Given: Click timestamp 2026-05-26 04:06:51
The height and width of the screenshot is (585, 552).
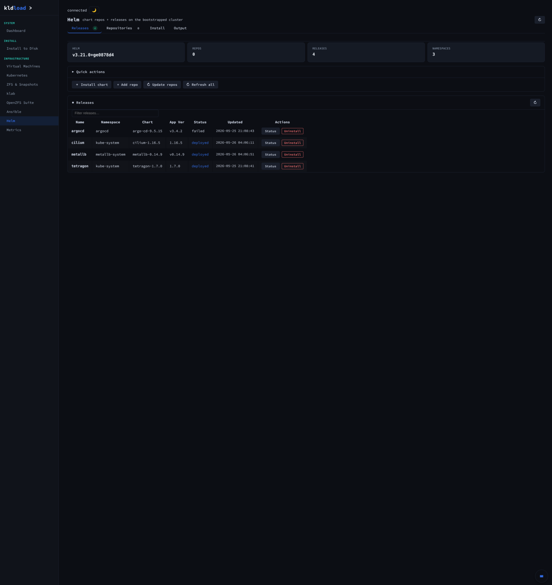Looking at the screenshot, I should [x=235, y=154].
